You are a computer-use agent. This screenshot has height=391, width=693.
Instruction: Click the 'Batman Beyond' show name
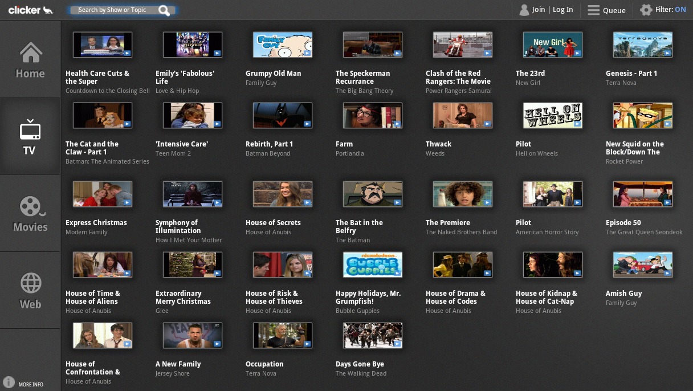coord(268,154)
